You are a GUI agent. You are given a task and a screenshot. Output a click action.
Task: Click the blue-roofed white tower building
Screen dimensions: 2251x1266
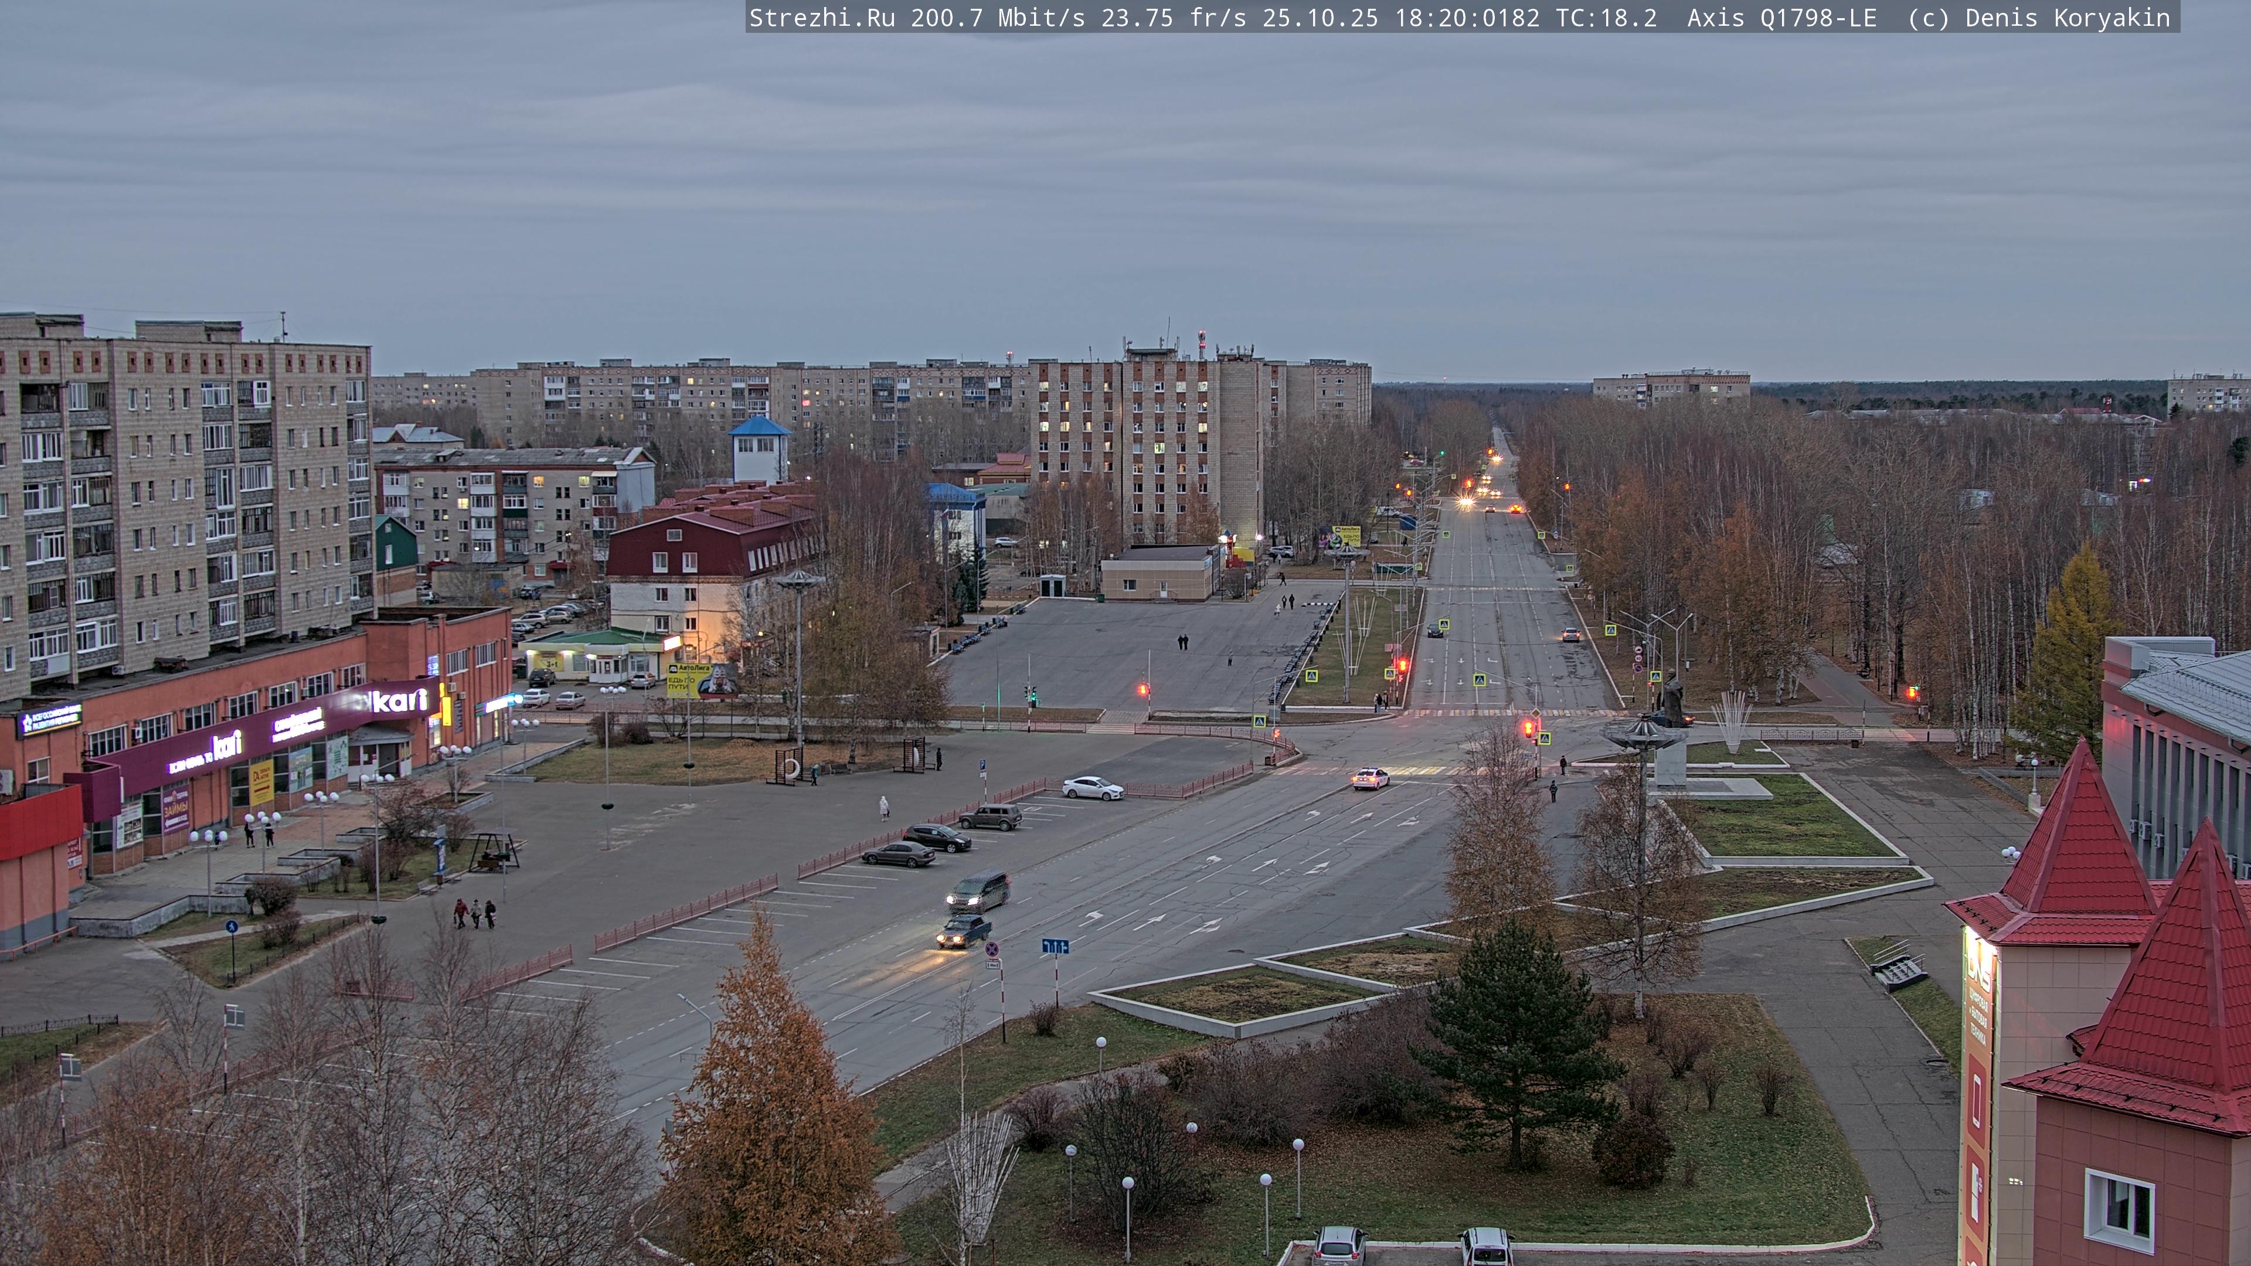(x=759, y=451)
